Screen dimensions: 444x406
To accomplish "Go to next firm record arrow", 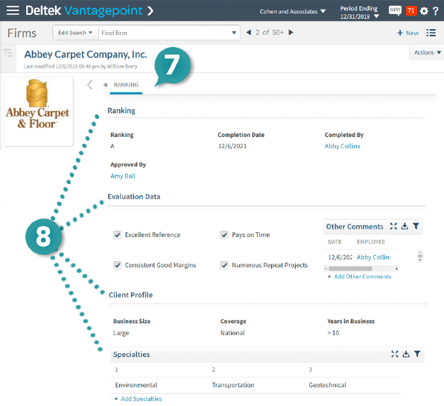I will pos(291,33).
